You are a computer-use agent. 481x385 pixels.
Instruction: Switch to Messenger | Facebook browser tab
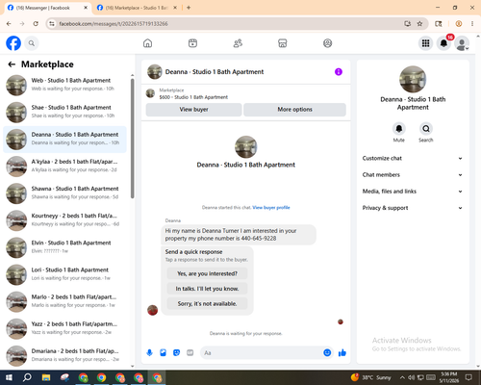click(x=42, y=8)
